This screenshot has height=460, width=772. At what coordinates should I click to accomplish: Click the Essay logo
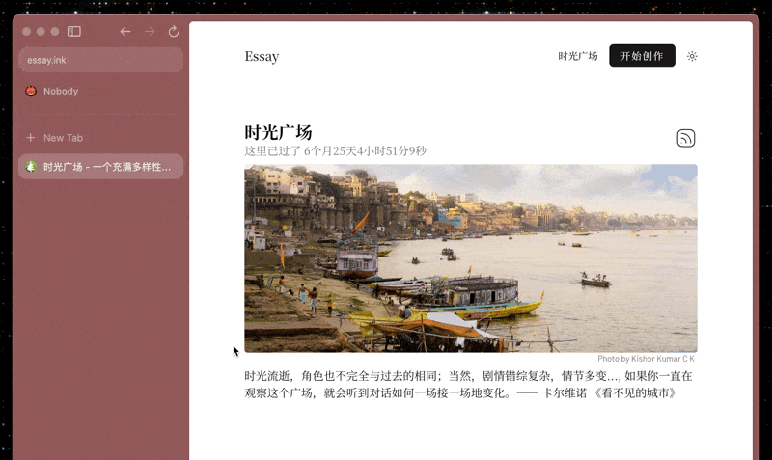click(x=262, y=57)
